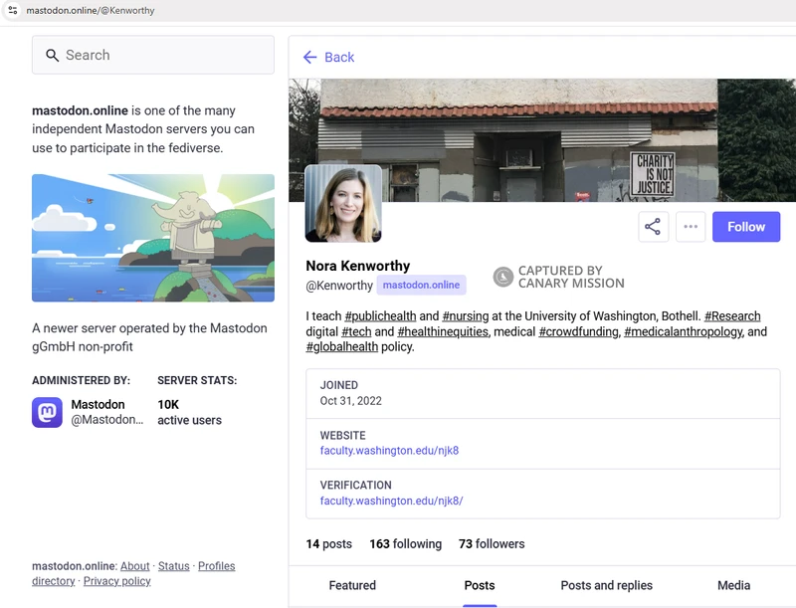Click the Oct 31, 2022 joined date
Image resolution: width=796 pixels, height=608 pixels.
(x=351, y=401)
